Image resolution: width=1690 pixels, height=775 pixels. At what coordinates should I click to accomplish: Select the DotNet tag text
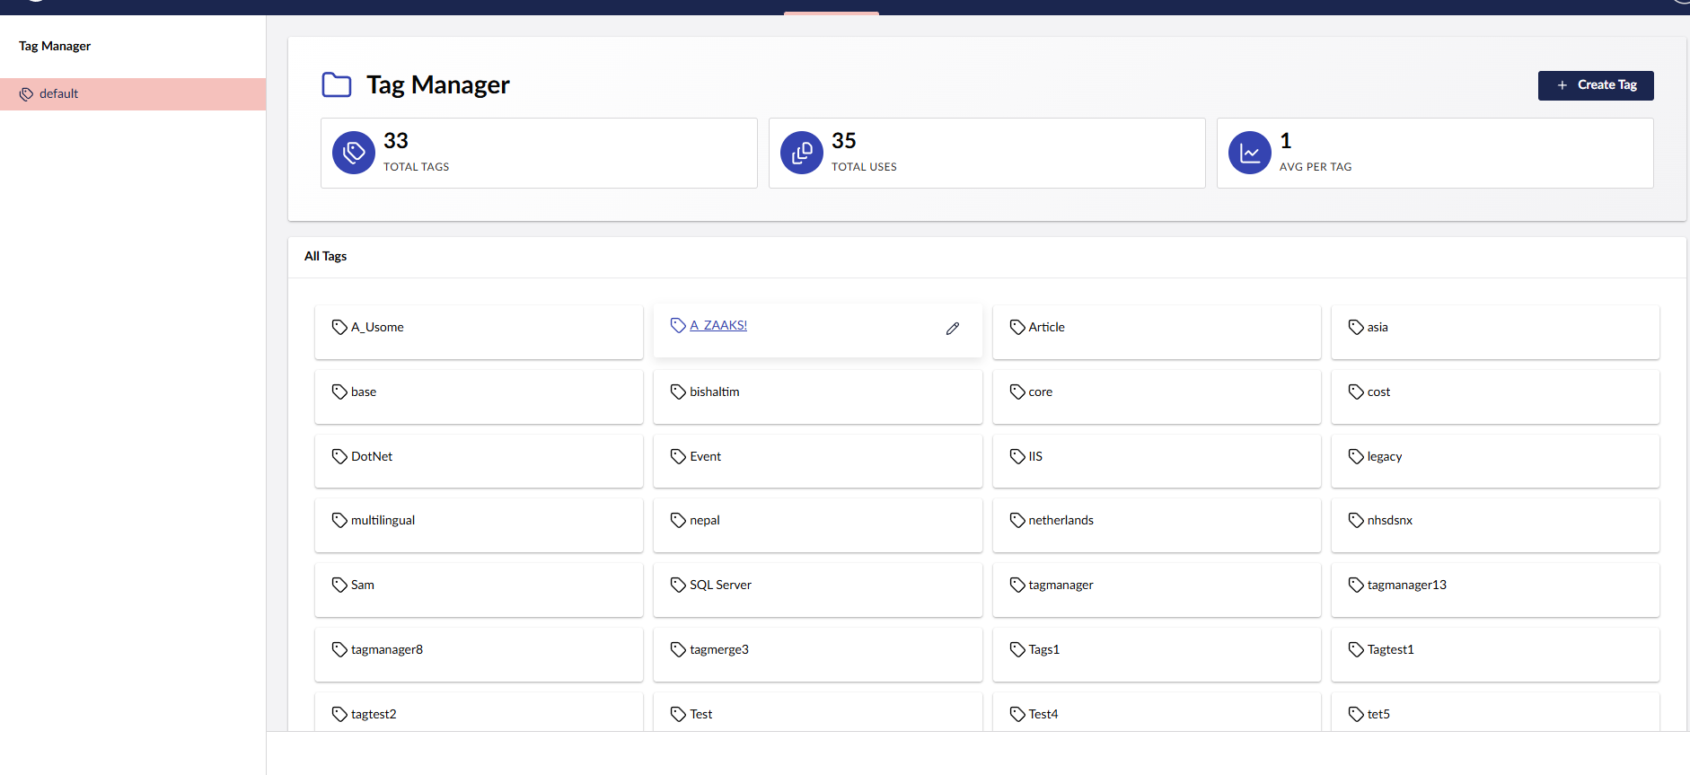point(372,456)
